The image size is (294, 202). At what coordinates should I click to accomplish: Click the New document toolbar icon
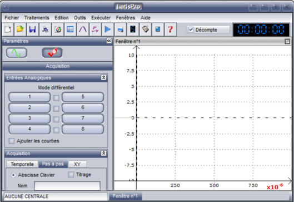click(8, 29)
